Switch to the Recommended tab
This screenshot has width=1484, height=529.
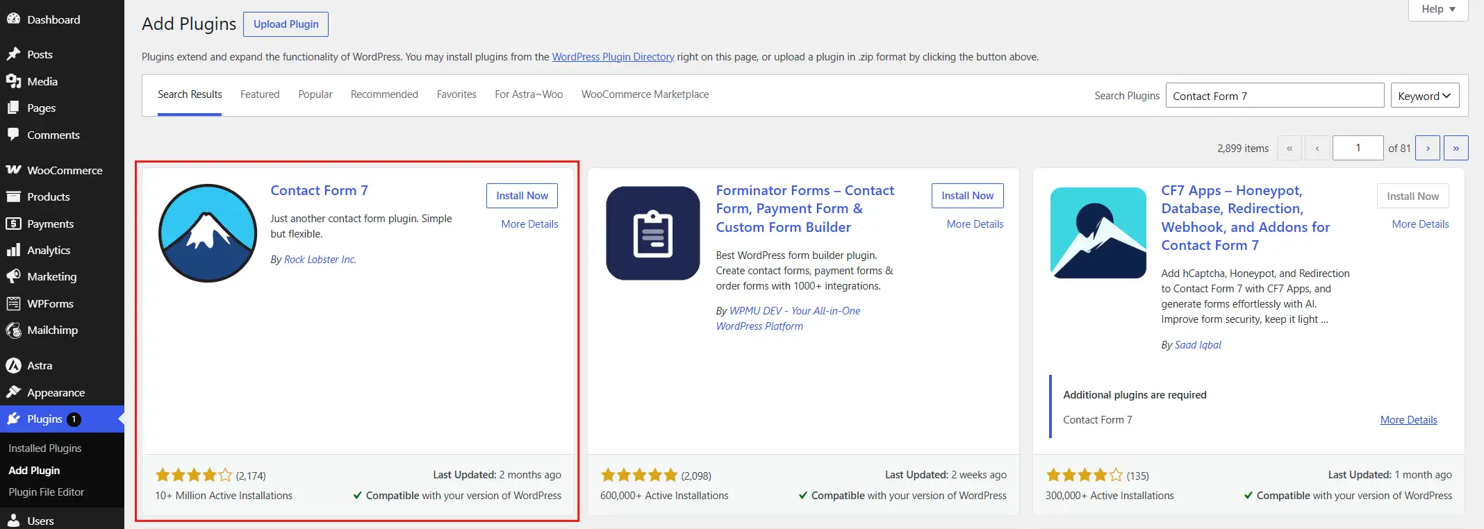[x=384, y=94]
